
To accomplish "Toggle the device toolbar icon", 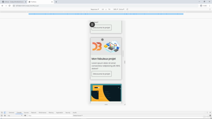I will [5, 112].
